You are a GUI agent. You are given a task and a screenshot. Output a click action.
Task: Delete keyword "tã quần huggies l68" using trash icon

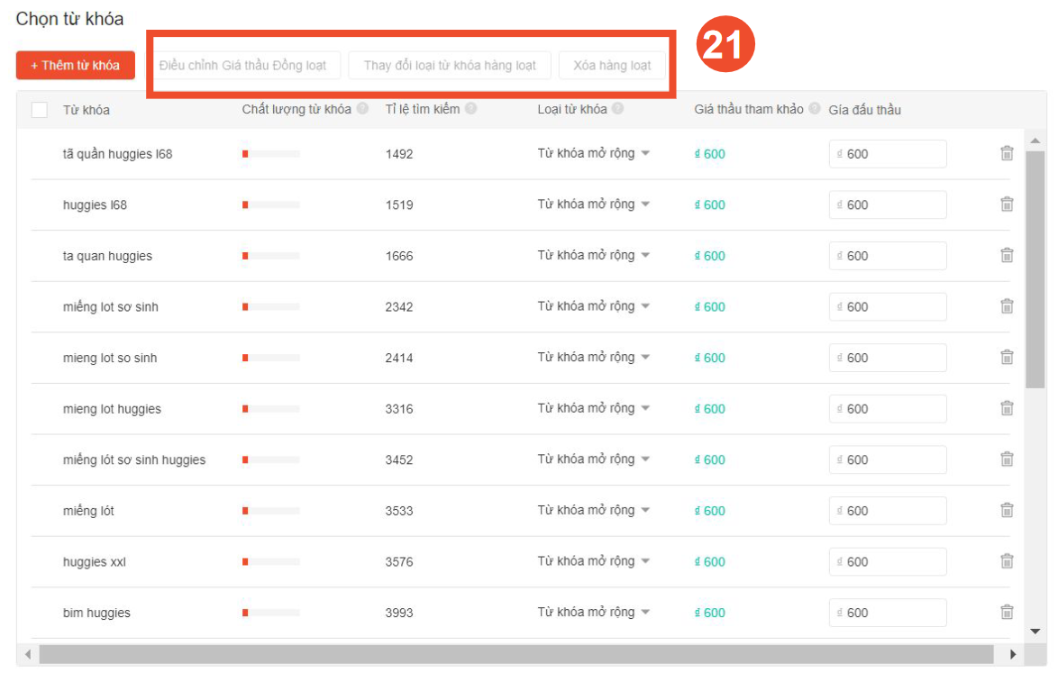point(1007,153)
